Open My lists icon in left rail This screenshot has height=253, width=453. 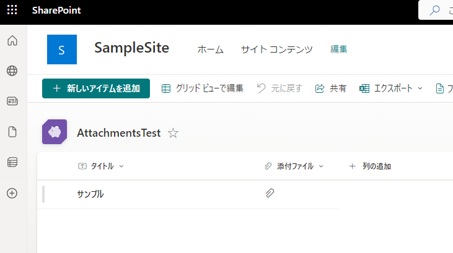(12, 162)
